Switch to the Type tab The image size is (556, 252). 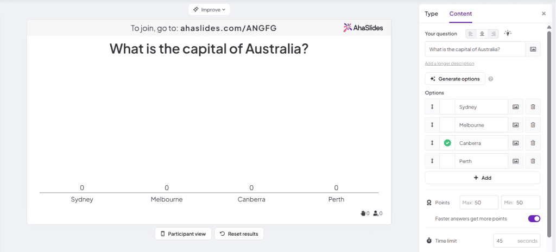431,14
